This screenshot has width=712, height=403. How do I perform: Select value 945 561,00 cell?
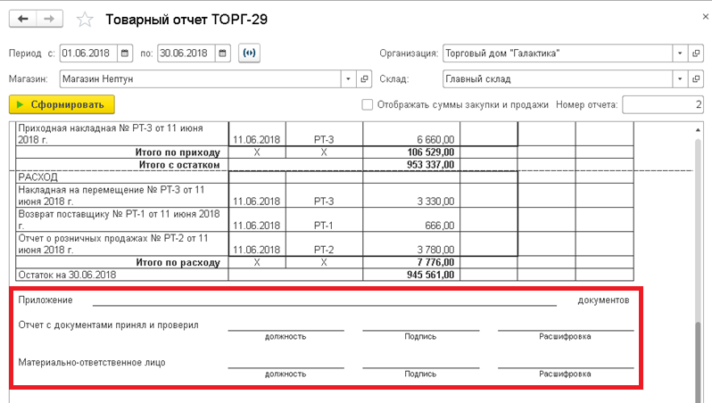[x=411, y=275]
